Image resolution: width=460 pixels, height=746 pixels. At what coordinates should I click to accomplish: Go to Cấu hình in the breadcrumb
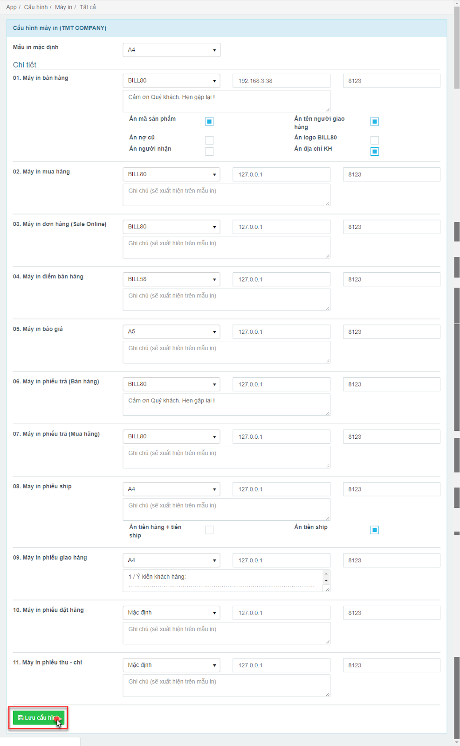click(x=36, y=7)
